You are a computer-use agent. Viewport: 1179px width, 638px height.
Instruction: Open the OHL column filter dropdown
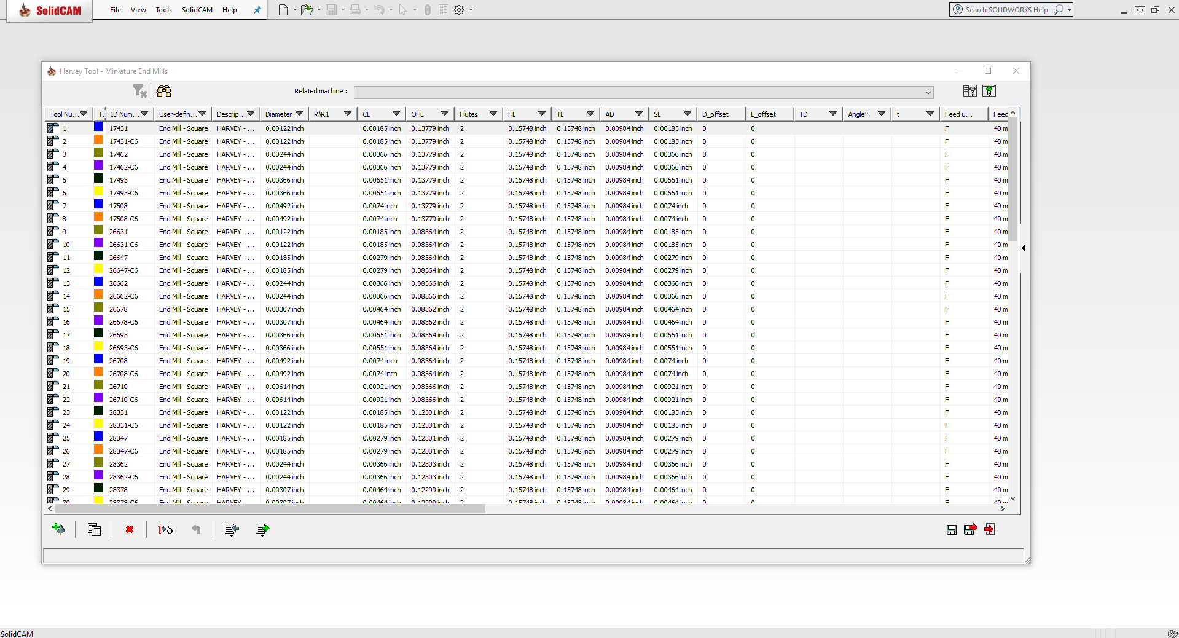point(445,114)
